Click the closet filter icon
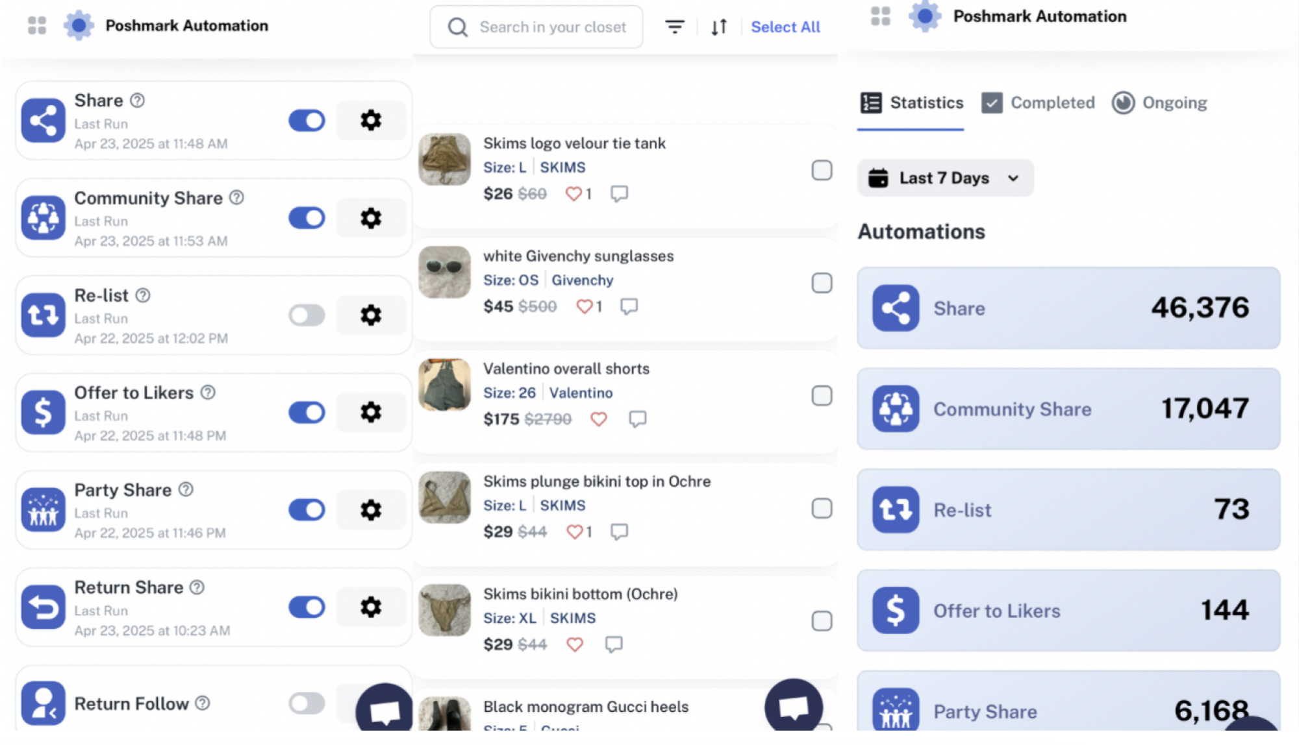 675,27
